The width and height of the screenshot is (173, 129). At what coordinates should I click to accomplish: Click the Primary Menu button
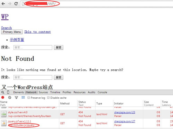[12, 32]
